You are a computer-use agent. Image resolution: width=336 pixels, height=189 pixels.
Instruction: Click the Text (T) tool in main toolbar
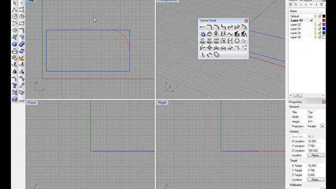pyautogui.click(x=15, y=86)
